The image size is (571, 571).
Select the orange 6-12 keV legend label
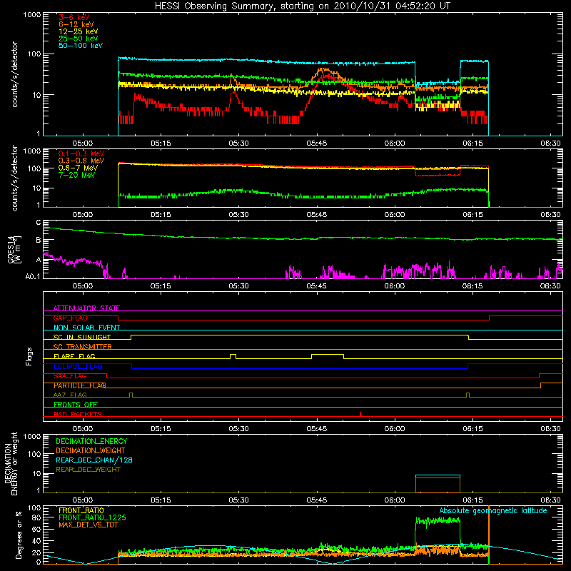[x=76, y=24]
